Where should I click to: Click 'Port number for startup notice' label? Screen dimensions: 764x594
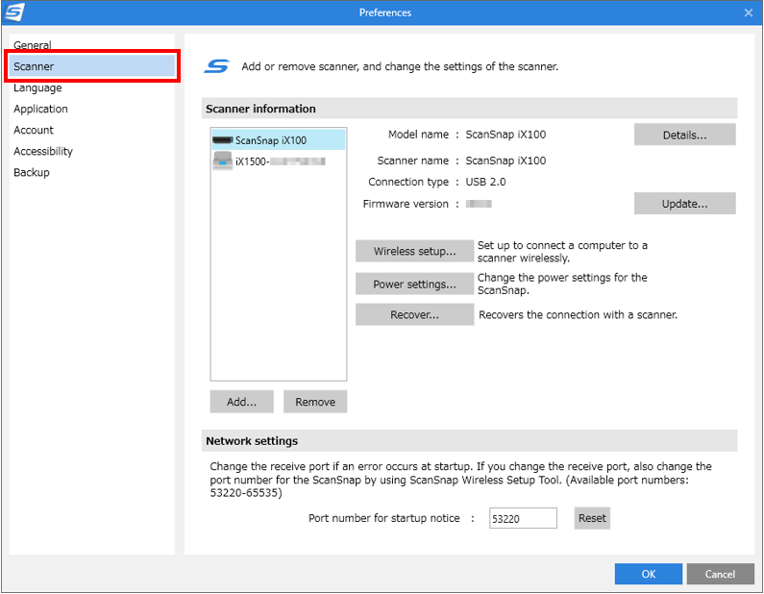[384, 518]
